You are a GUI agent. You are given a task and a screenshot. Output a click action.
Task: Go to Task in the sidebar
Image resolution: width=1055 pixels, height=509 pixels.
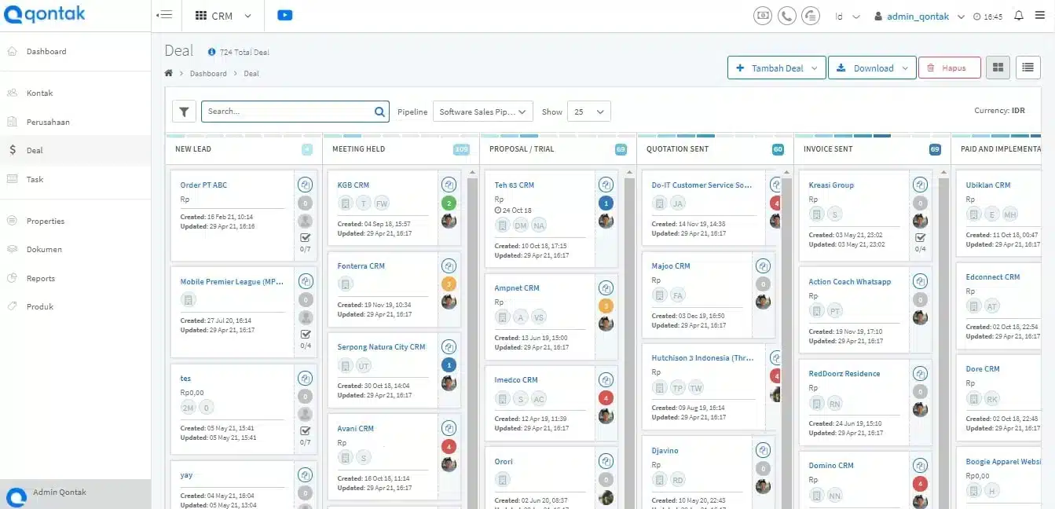click(35, 179)
